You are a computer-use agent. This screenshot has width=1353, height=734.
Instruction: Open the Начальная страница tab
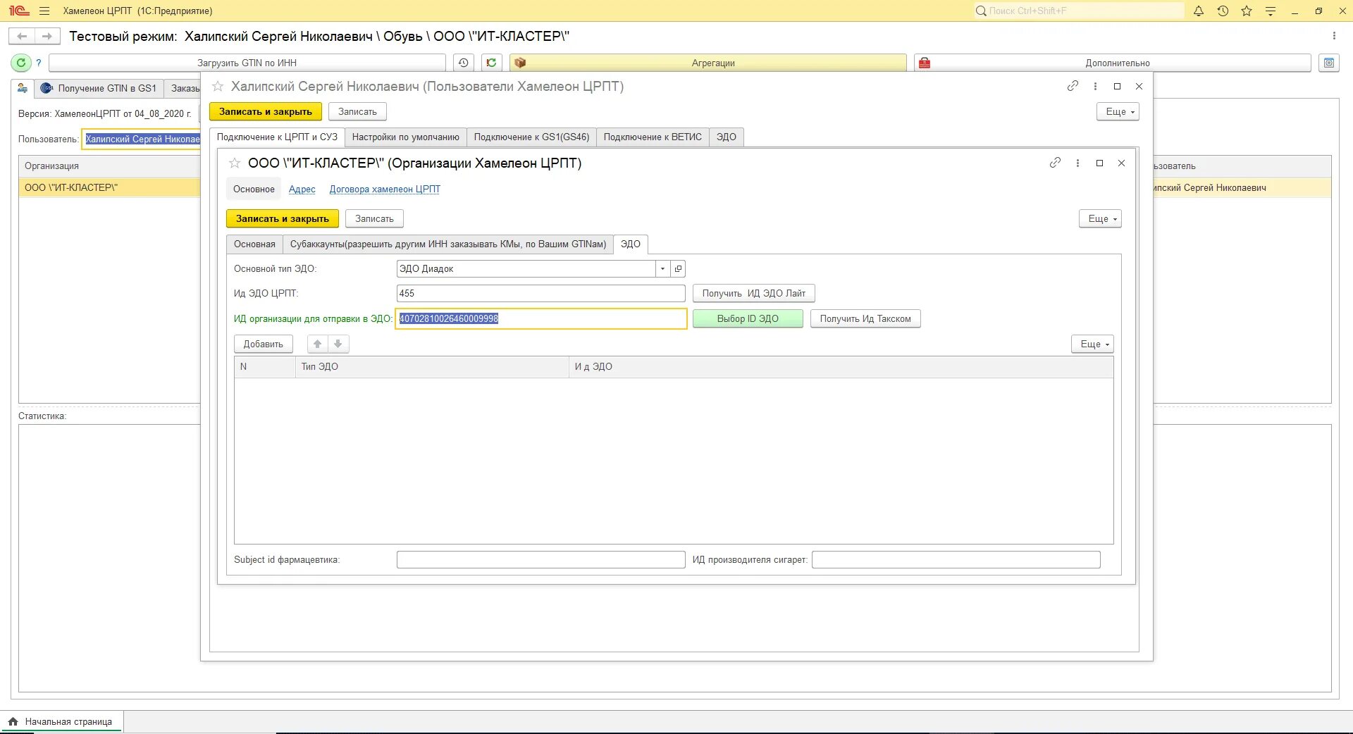click(x=61, y=721)
